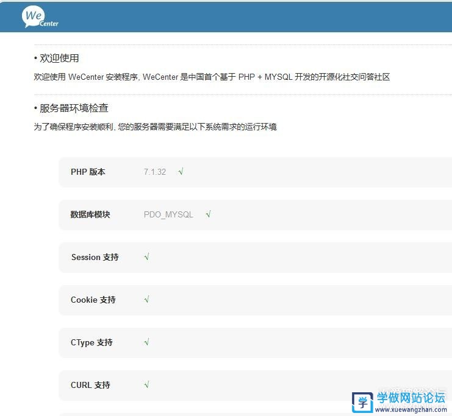This screenshot has width=452, height=416.
Task: Click the green checkmark next to PDO_MYSQL
Action: tap(209, 214)
